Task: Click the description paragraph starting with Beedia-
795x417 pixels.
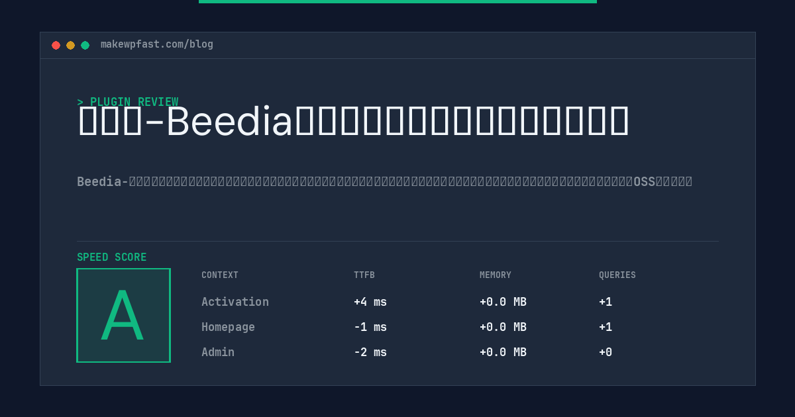Action: pyautogui.click(x=384, y=181)
